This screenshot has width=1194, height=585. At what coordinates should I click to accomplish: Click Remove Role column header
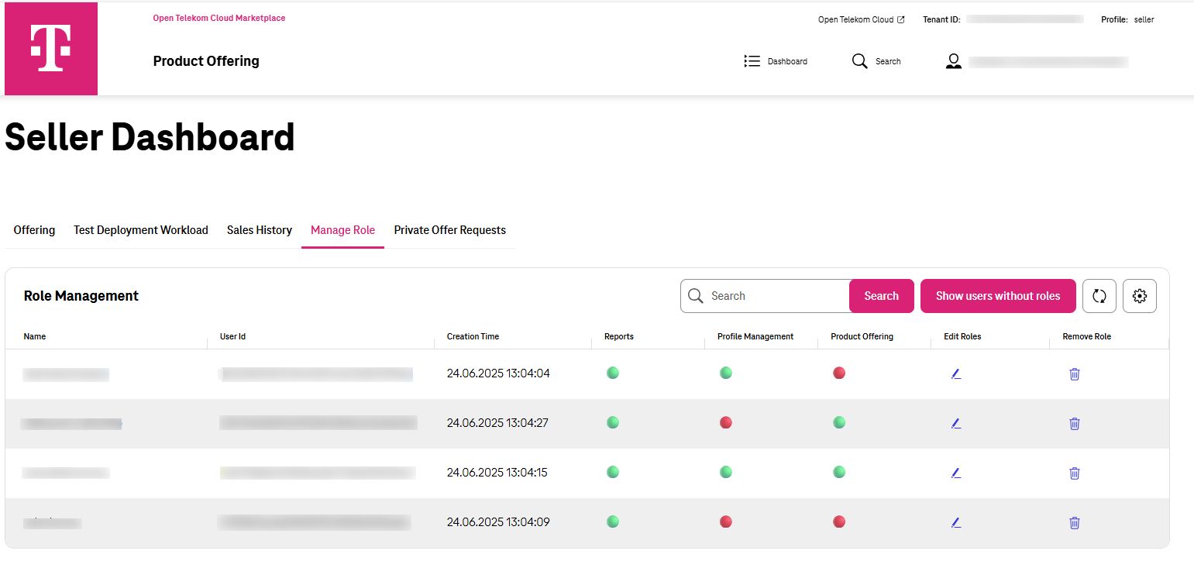pyautogui.click(x=1086, y=336)
